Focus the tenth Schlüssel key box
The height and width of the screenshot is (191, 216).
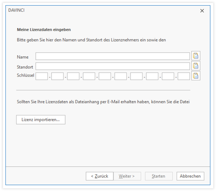click(184, 76)
